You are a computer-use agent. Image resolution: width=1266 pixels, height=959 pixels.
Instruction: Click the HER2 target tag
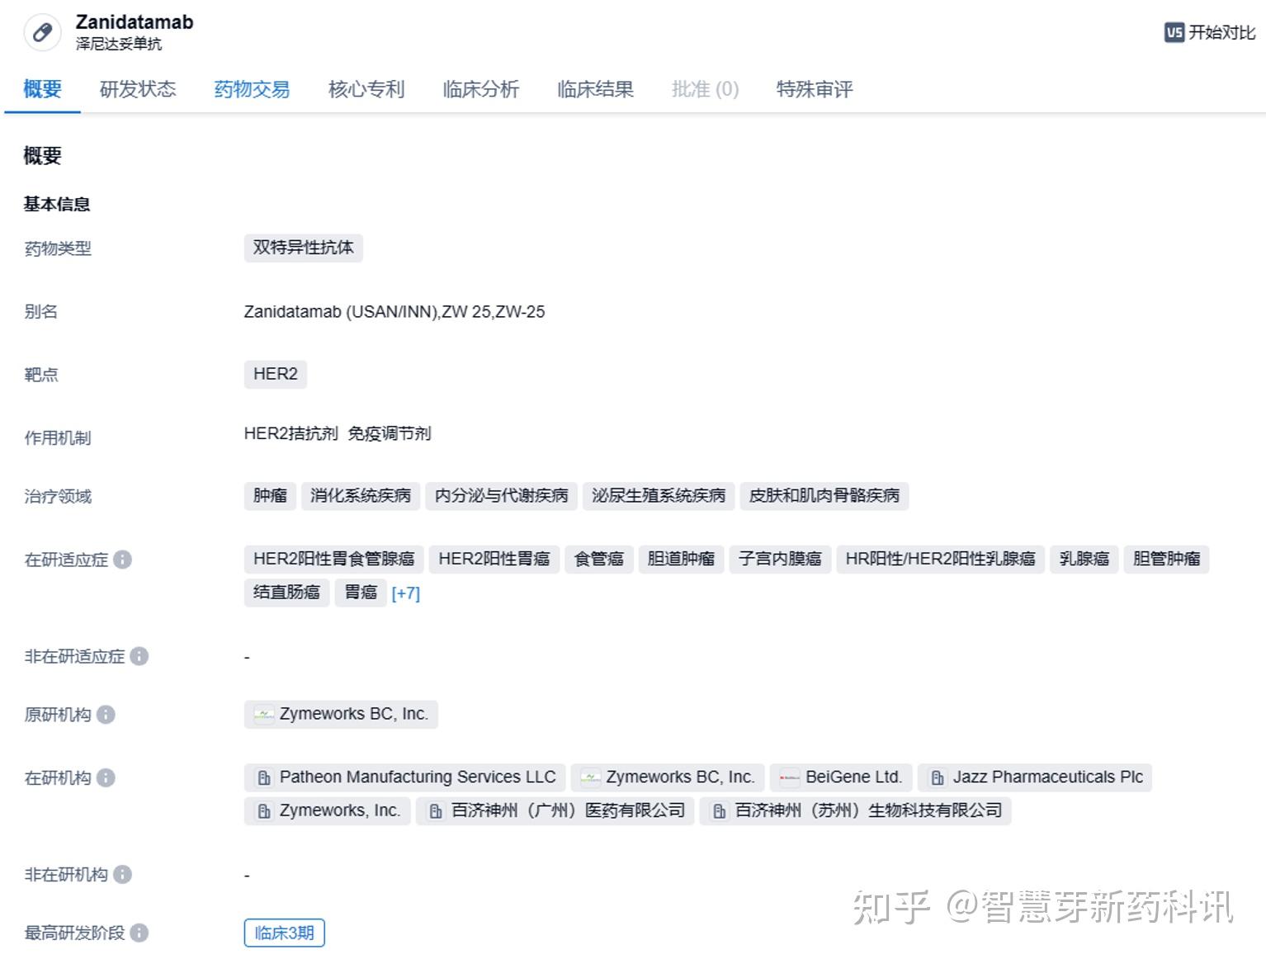[x=276, y=374]
